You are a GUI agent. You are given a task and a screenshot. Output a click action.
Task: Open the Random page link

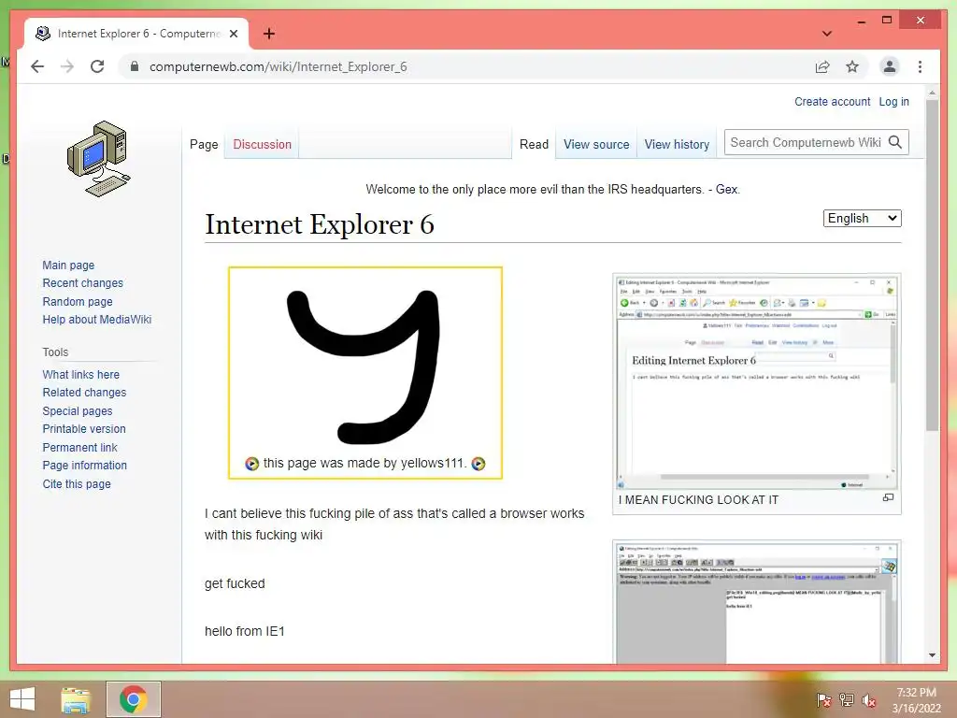pyautogui.click(x=78, y=302)
